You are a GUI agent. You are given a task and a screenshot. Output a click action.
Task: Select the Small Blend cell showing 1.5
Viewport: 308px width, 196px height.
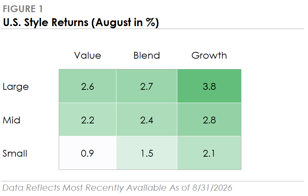coord(147,153)
